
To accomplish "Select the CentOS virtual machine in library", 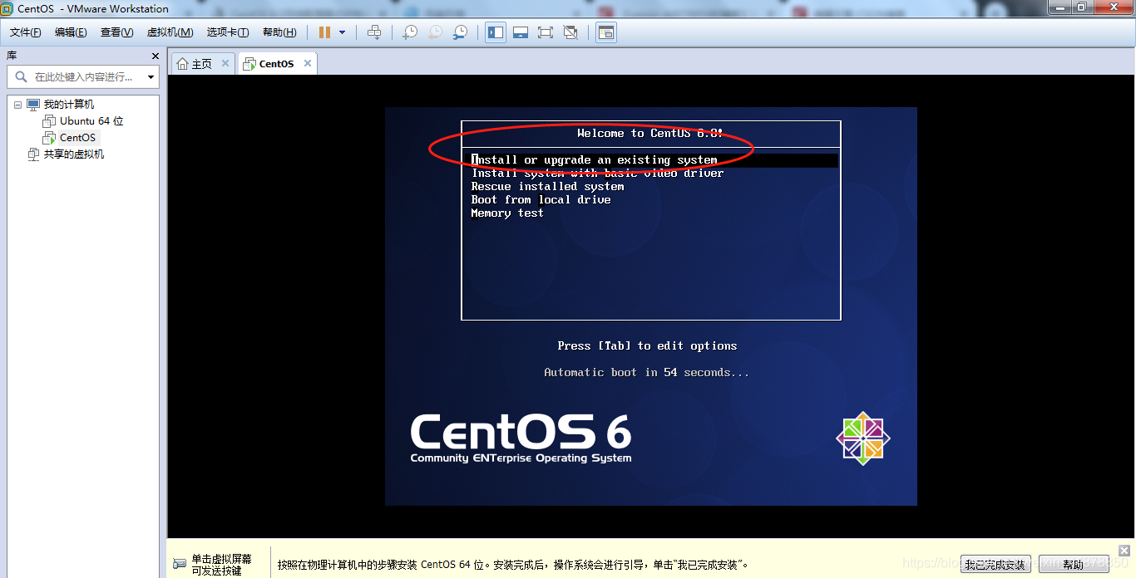I will point(77,138).
